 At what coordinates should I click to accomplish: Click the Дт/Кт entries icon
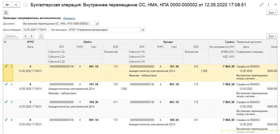tap(41, 36)
